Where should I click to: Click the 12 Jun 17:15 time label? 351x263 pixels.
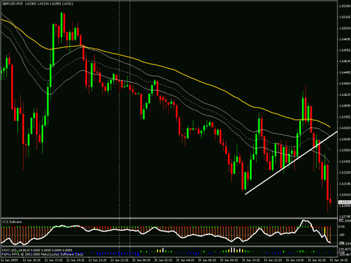point(53,260)
